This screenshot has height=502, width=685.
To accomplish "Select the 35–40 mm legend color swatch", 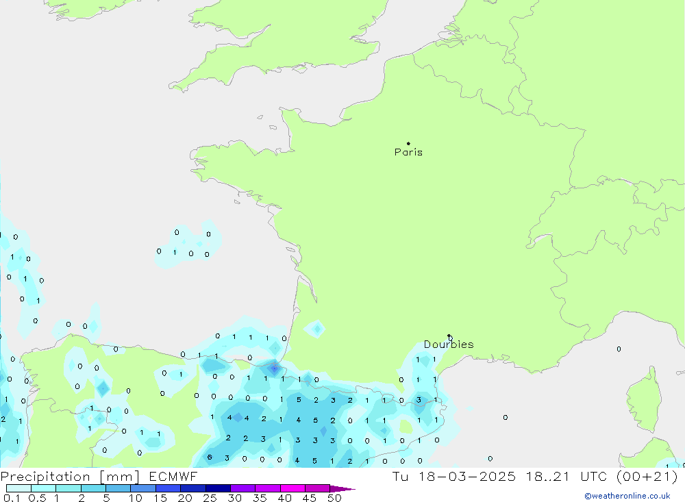I will click(x=268, y=488).
